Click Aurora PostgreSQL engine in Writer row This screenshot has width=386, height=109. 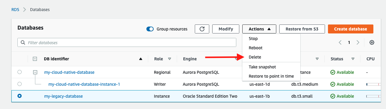click(x=201, y=84)
